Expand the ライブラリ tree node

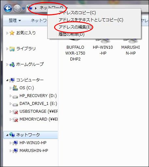coord(7,49)
